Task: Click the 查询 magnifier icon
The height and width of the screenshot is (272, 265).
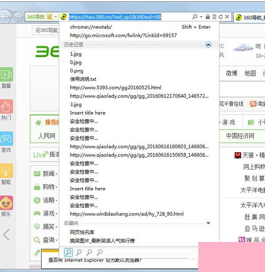Action: pyautogui.click(x=37, y=240)
